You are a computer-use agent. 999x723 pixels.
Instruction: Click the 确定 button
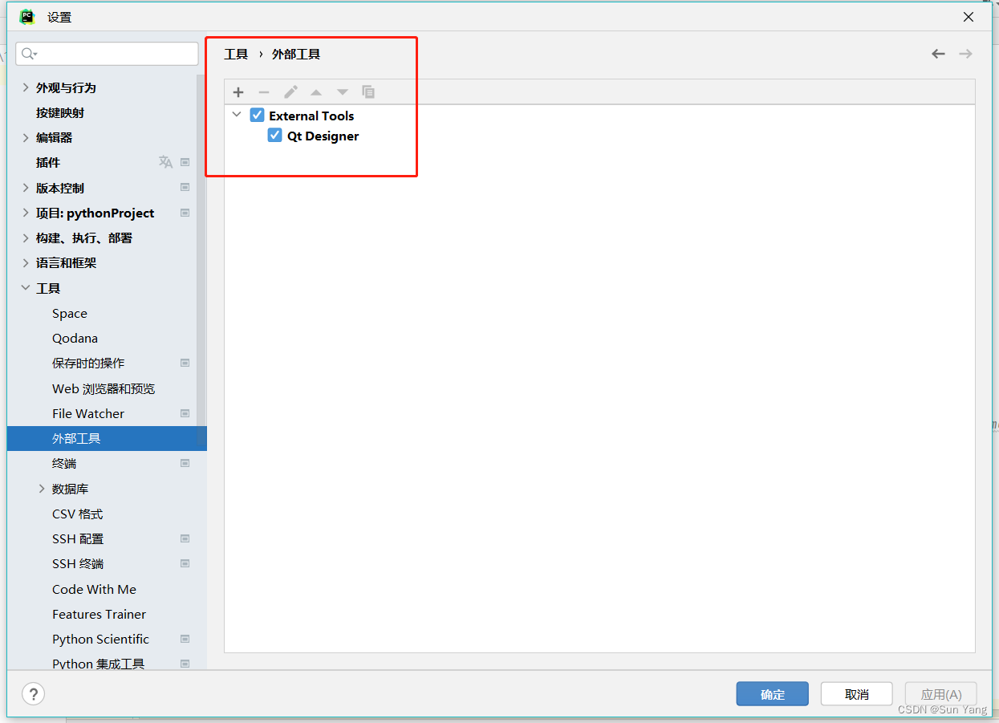[x=772, y=694]
